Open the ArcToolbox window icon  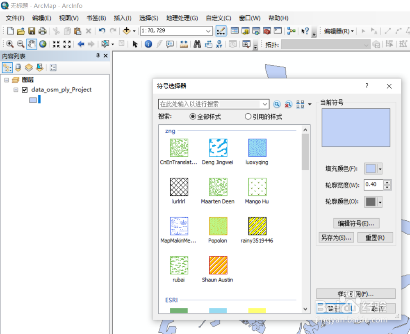click(267, 31)
